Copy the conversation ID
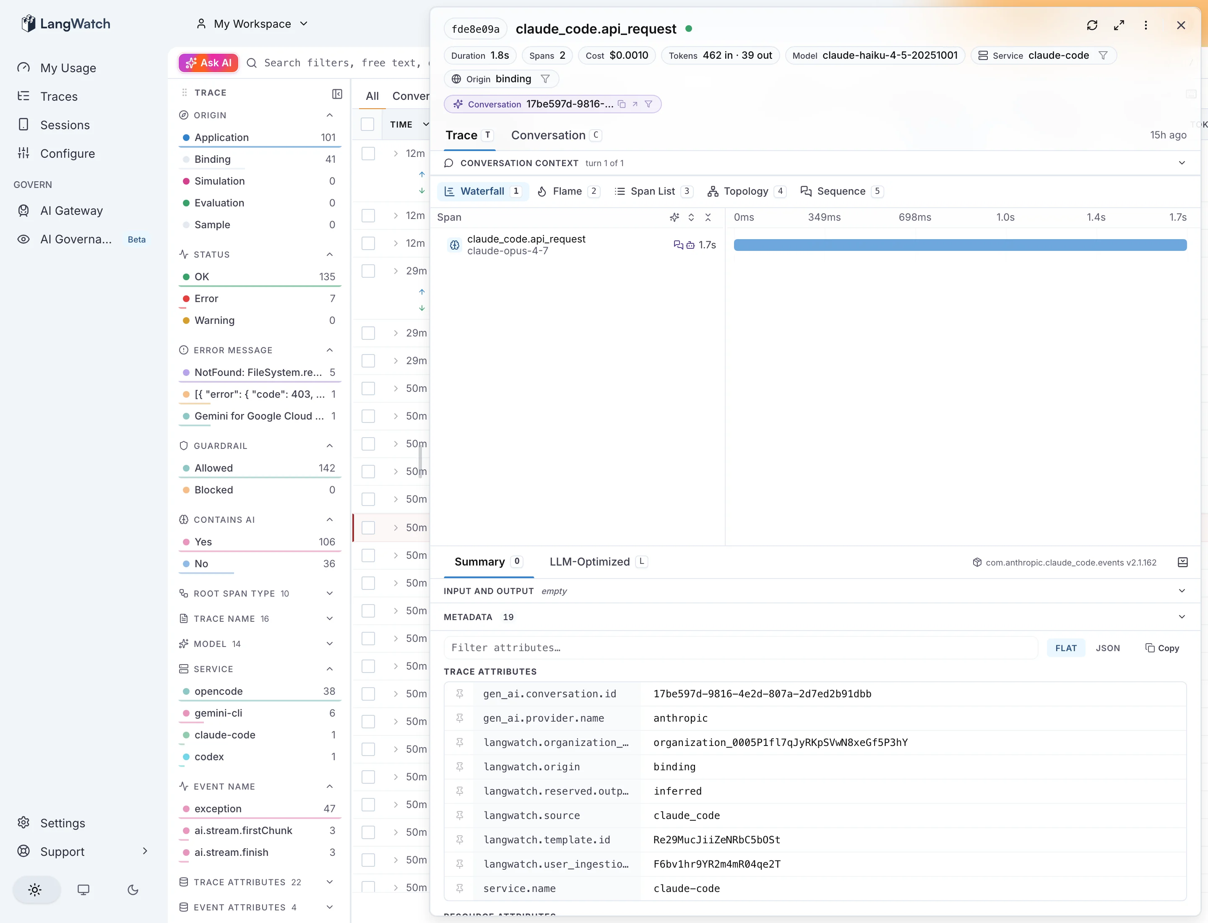Image resolution: width=1208 pixels, height=923 pixels. click(x=622, y=104)
